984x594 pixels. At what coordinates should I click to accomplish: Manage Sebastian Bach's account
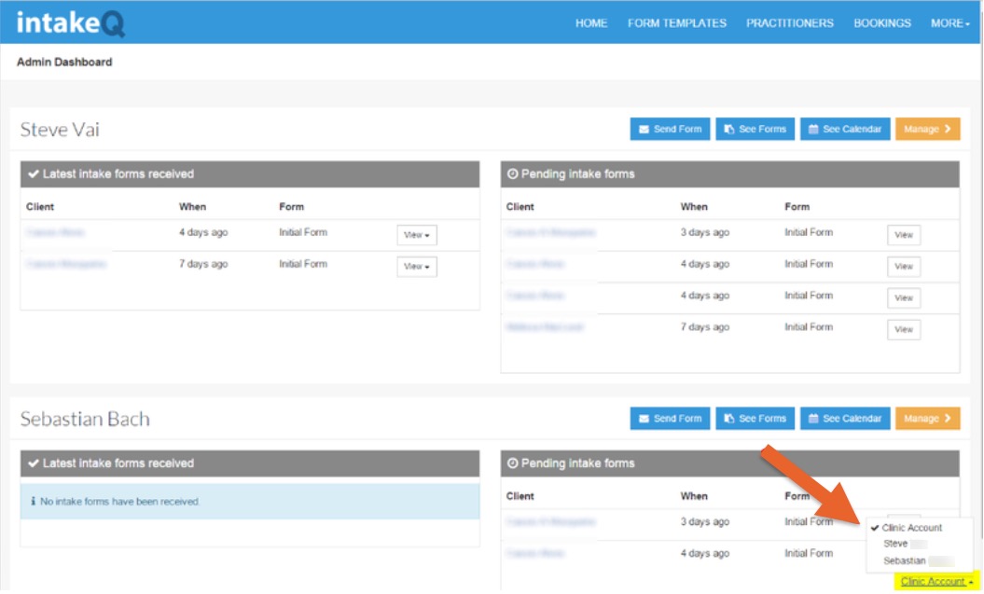coord(927,419)
